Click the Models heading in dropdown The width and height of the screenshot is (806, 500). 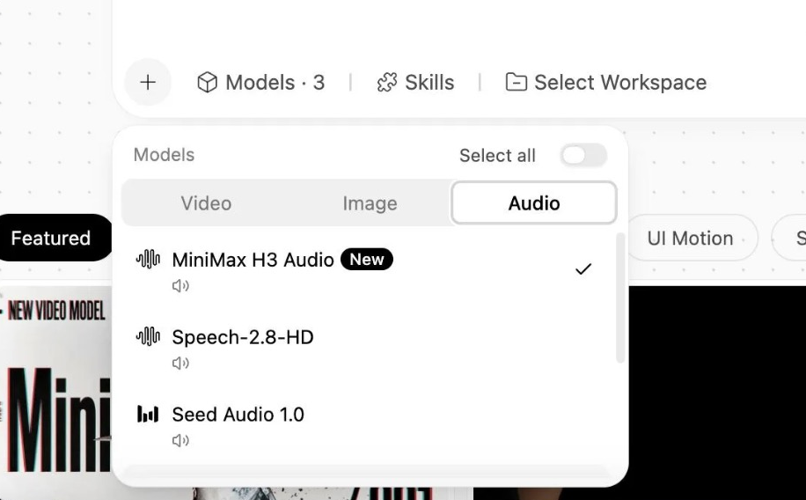[x=164, y=155]
